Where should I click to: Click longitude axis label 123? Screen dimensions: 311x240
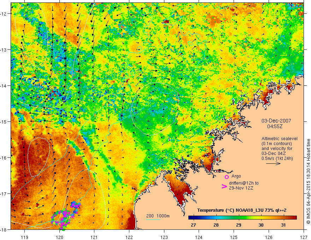164,237
